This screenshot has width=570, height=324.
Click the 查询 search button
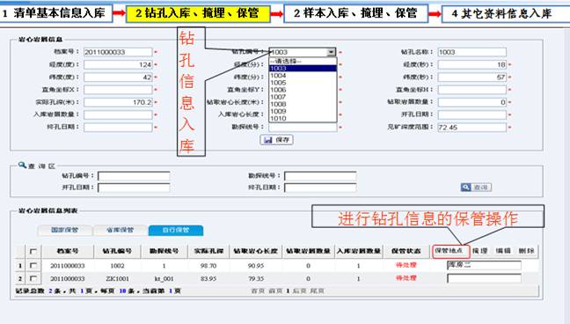(476, 188)
